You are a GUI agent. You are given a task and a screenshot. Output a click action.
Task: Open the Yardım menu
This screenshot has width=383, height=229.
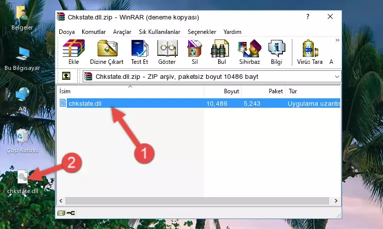click(232, 32)
